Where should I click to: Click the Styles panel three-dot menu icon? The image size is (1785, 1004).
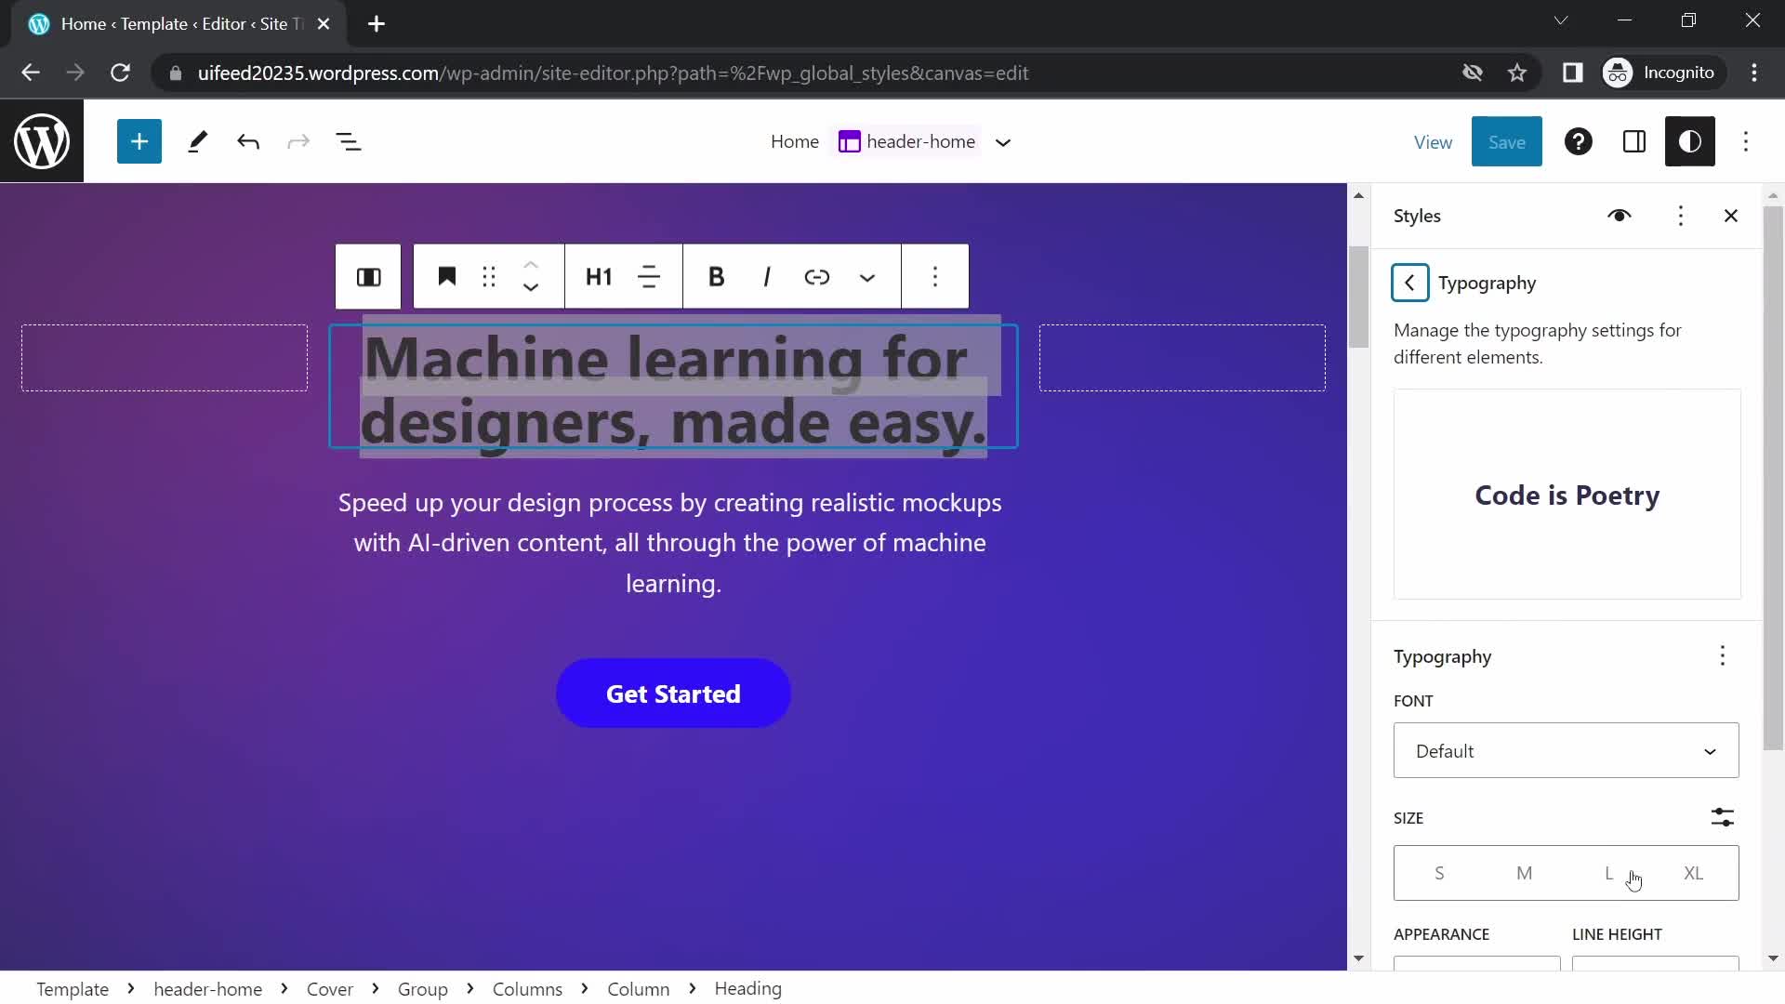coord(1680,216)
